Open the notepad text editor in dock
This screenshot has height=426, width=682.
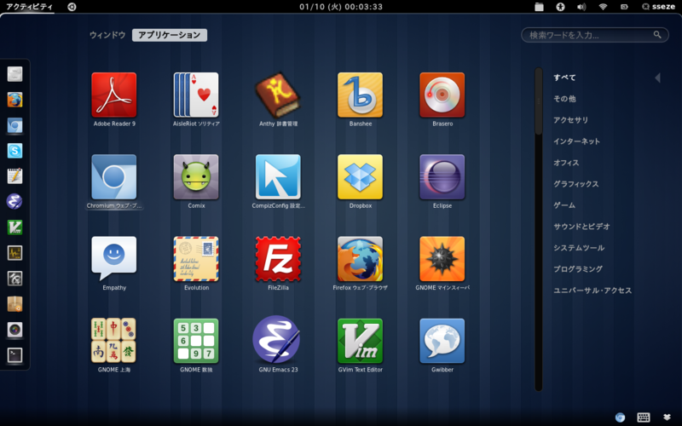14,176
